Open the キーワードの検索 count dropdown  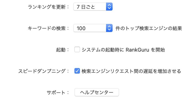point(93,28)
